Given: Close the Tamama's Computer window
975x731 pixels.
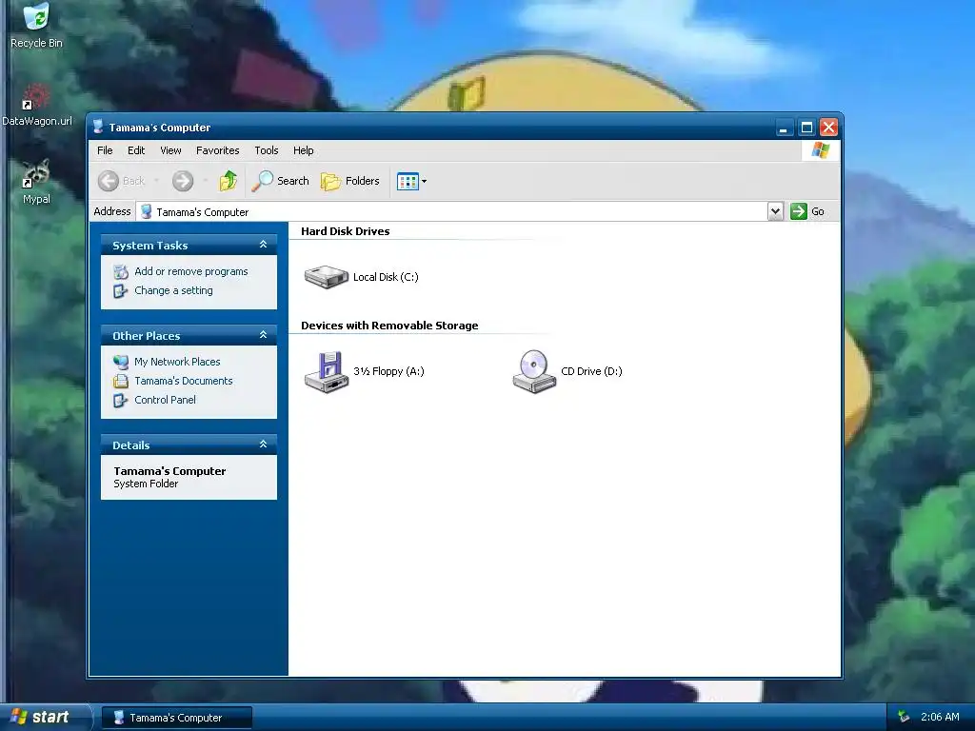Looking at the screenshot, I should tap(829, 128).
